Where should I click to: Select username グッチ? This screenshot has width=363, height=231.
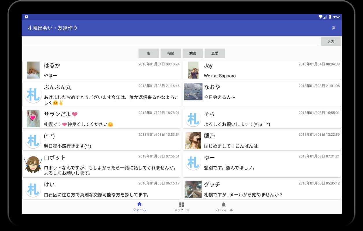(x=212, y=185)
